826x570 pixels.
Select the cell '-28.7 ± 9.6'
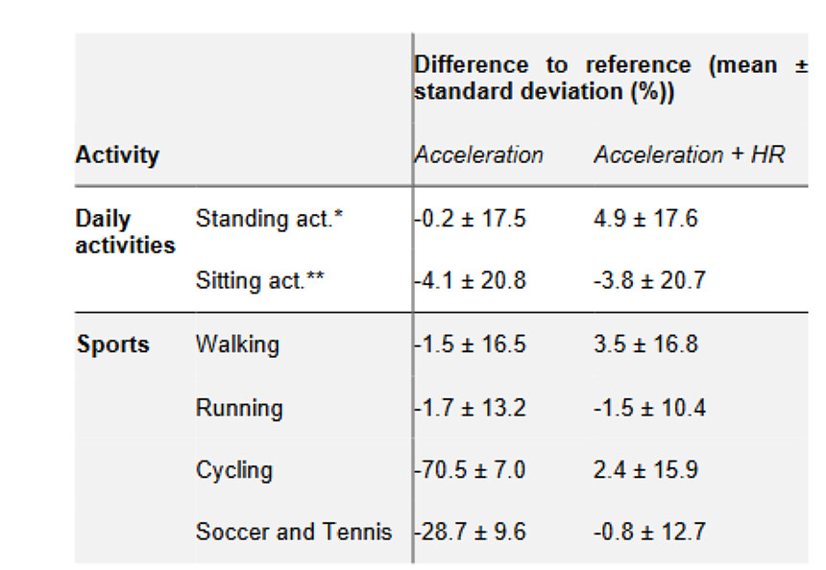[471, 532]
